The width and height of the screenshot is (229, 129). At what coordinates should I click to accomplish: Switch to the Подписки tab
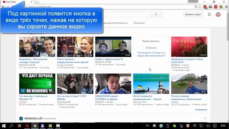pyautogui.click(x=139, y=23)
